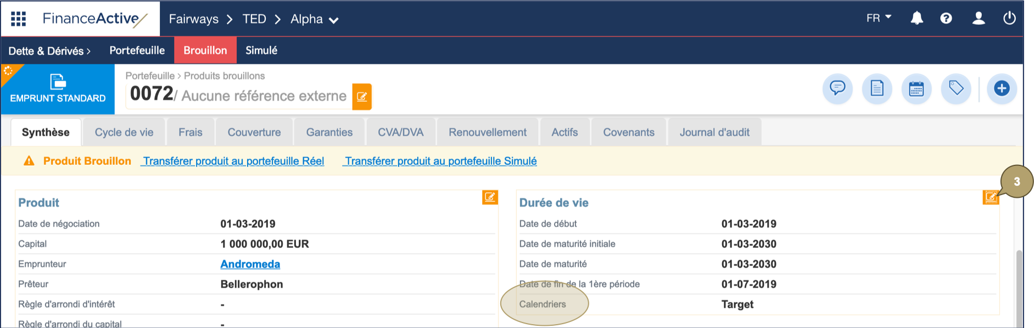Edit the Produit section
This screenshot has height=328, width=1034.
(x=490, y=197)
